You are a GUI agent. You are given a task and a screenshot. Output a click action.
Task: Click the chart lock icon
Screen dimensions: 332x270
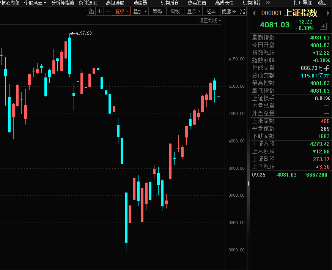tap(91, 11)
